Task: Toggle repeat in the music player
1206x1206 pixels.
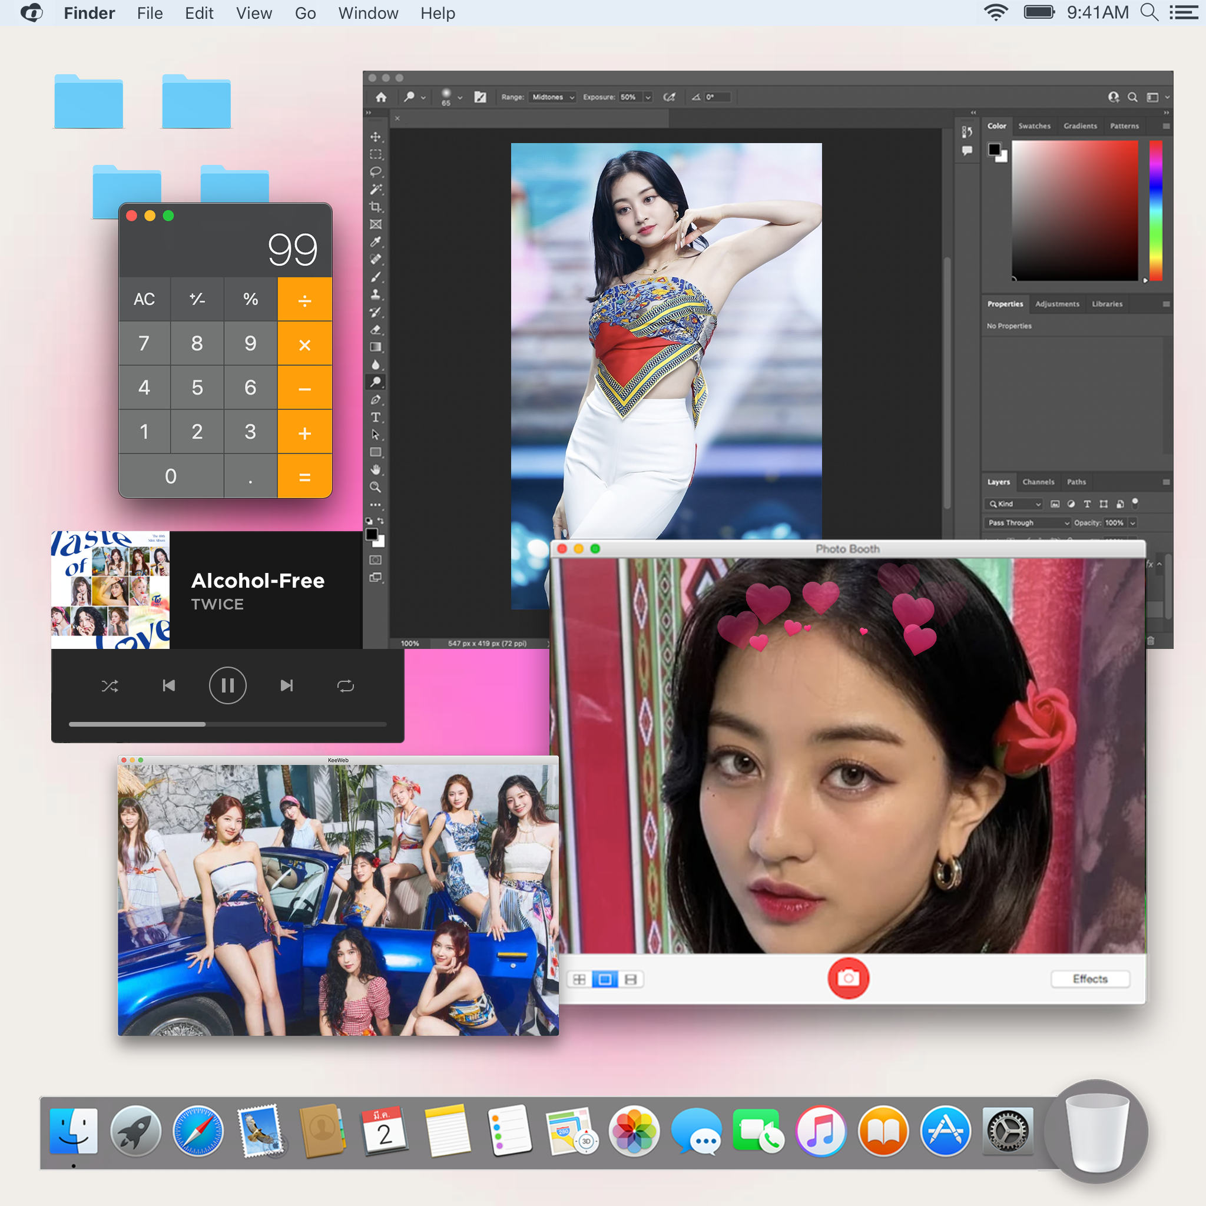Action: point(345,686)
